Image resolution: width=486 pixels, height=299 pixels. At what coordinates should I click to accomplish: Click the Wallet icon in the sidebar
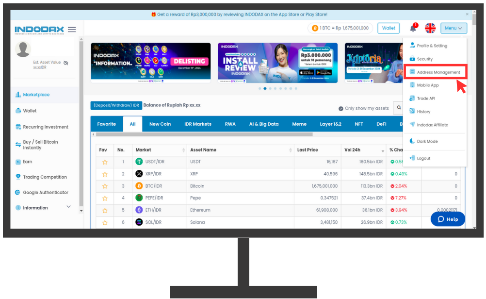click(18, 111)
